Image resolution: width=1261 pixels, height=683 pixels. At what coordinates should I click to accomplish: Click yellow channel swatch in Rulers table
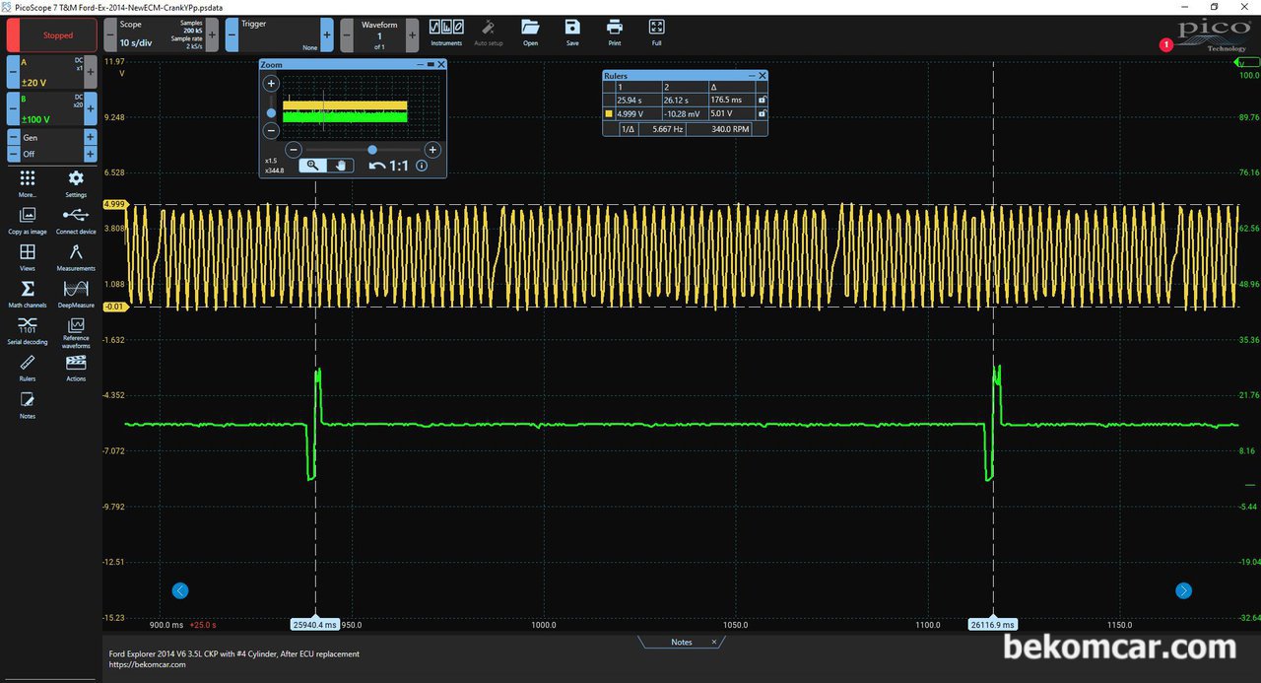(x=609, y=113)
